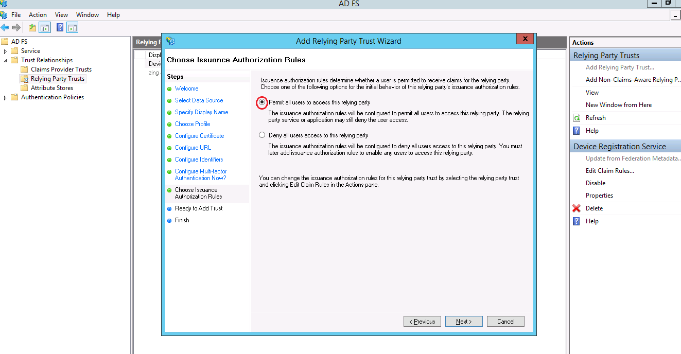Image resolution: width=681 pixels, height=354 pixels.
Task: Click the green Refresh icon in Actions
Action: click(x=577, y=118)
